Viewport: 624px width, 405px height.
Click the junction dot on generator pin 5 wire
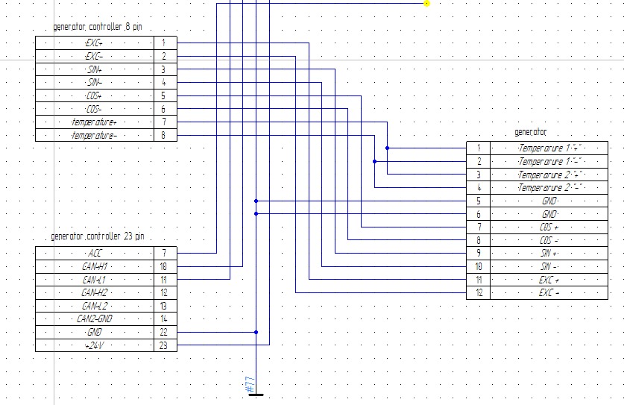coord(256,201)
